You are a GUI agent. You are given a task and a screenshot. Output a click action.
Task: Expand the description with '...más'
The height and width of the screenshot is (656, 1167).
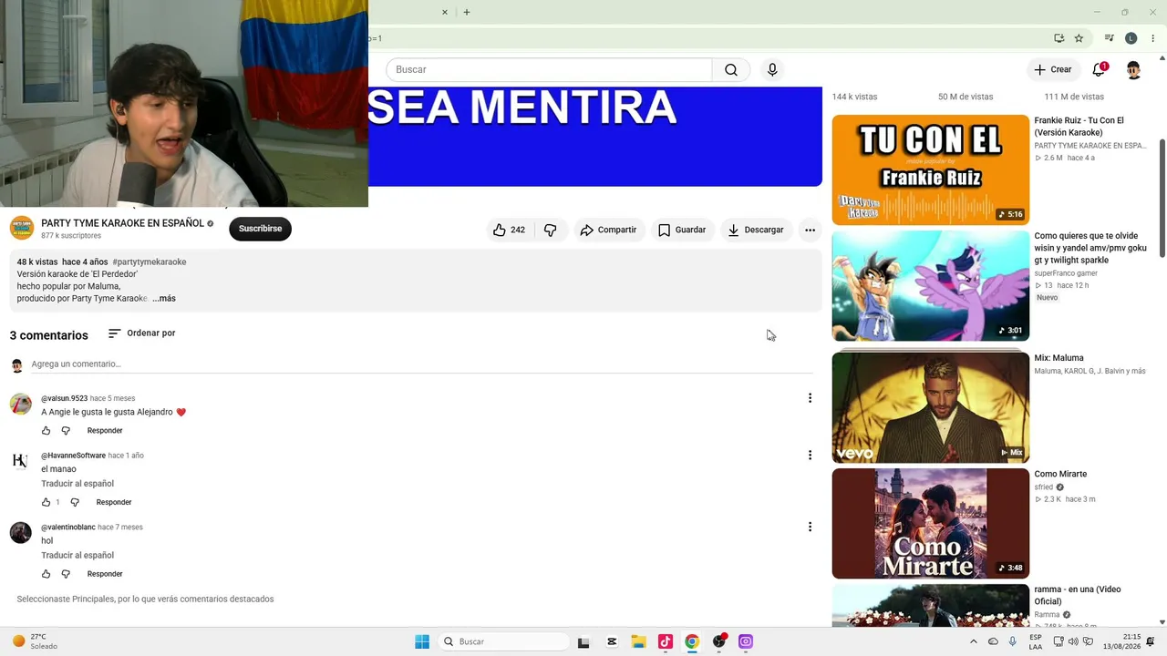(x=164, y=299)
